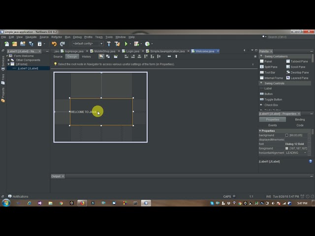
Task: Select Internal Frame from palette
Action: pos(271,78)
